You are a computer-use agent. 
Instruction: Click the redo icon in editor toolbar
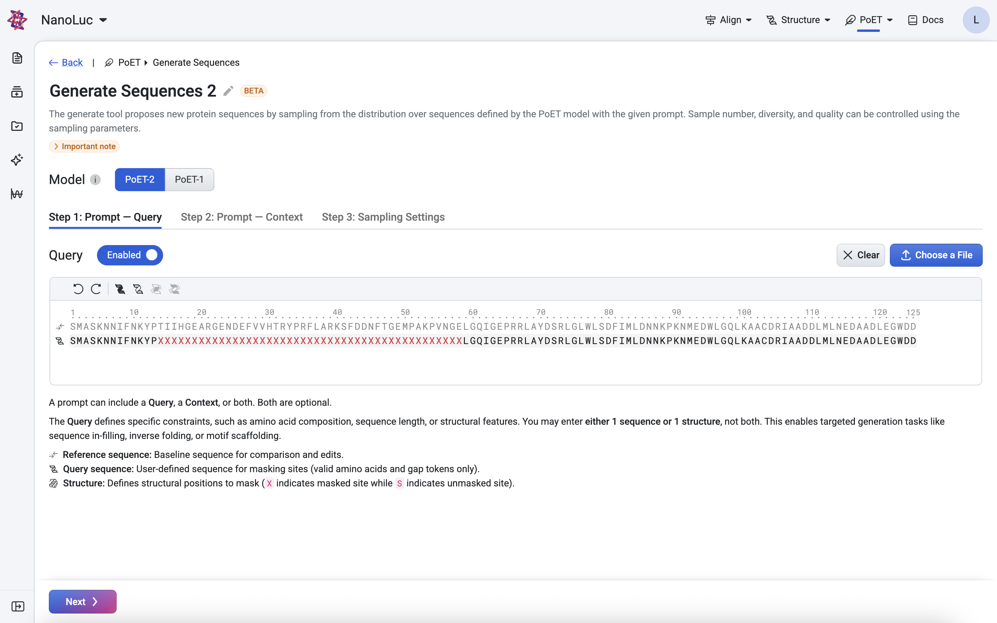click(96, 289)
